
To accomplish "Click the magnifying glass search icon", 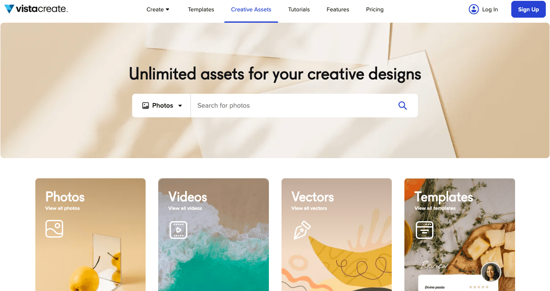I will click(x=403, y=106).
